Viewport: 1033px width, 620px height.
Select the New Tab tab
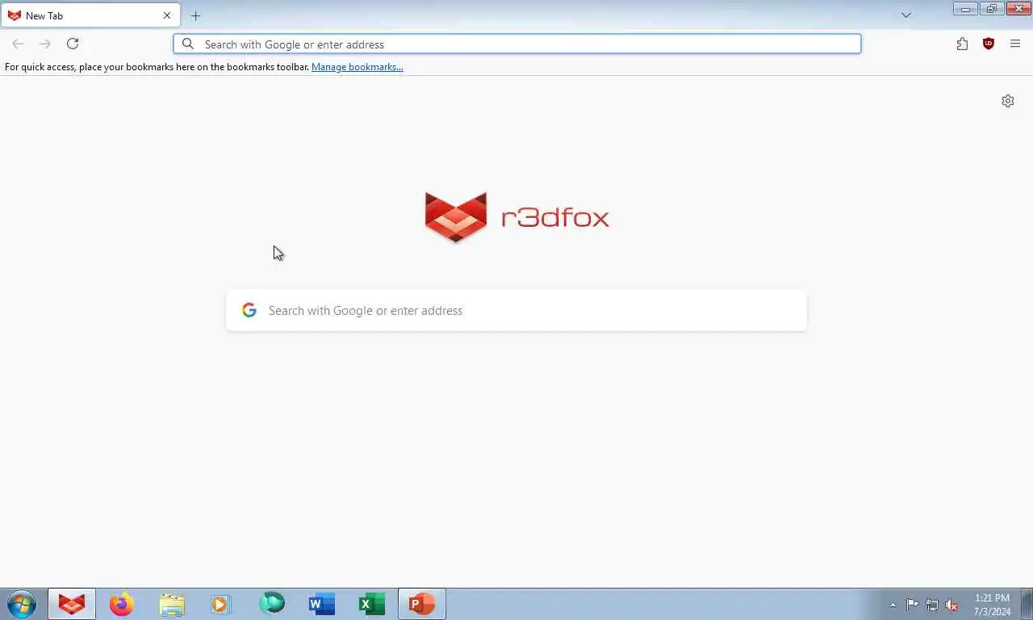[x=90, y=15]
